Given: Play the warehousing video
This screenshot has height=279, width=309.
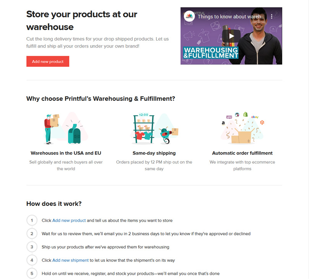Looking at the screenshot, I should (x=231, y=36).
